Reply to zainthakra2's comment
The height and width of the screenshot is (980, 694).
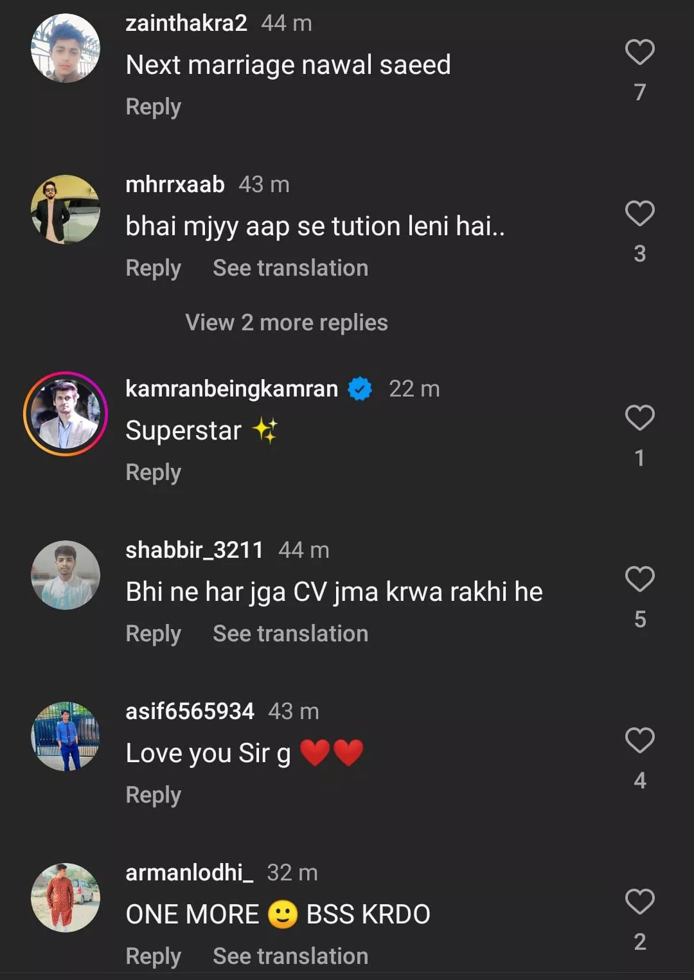coord(154,107)
